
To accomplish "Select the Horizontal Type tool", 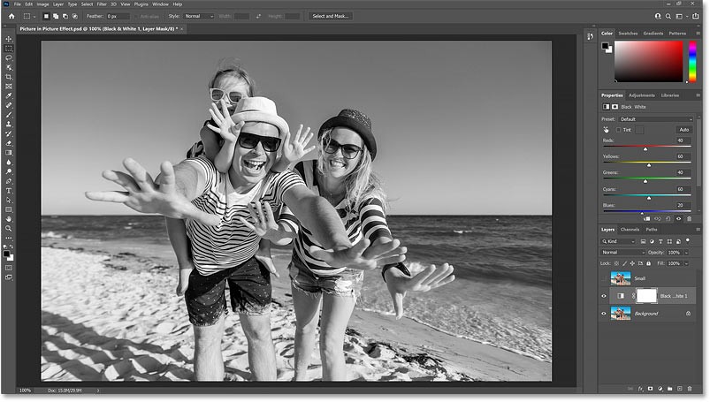I will (x=9, y=190).
